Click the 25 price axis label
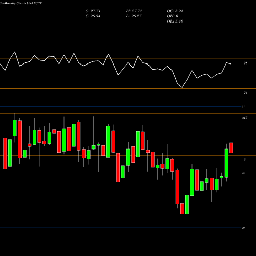The width and height of the screenshot is (256, 256). (243, 173)
